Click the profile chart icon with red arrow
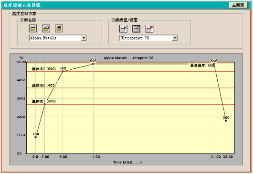The width and height of the screenshot is (253, 174). pos(149,29)
